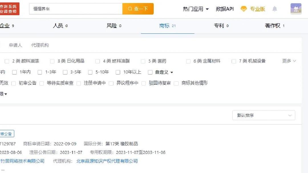308x173 pixels.
Task: Click the magnifier icon in 查一下 button
Action: click(x=130, y=9)
